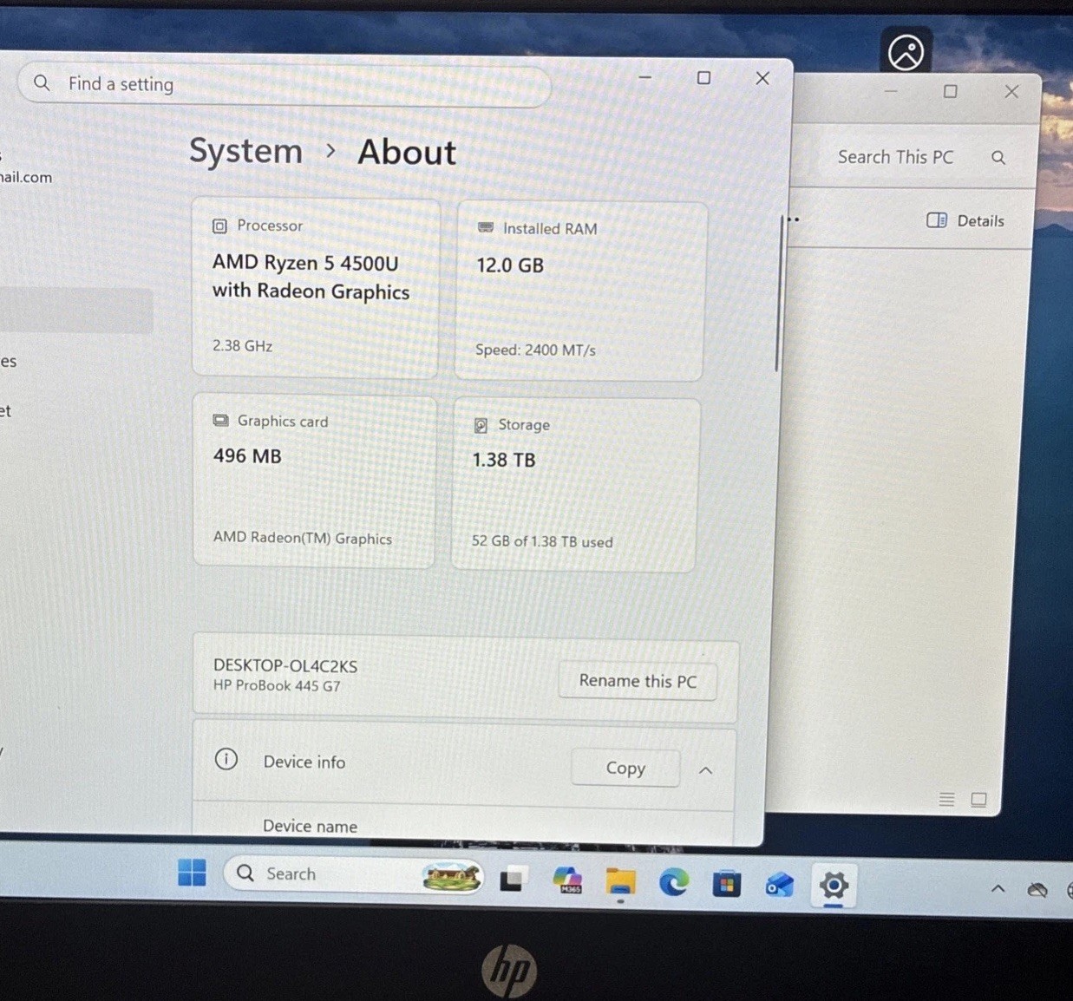Open Microsoft Store from the taskbar
1073x1001 pixels.
click(x=726, y=885)
